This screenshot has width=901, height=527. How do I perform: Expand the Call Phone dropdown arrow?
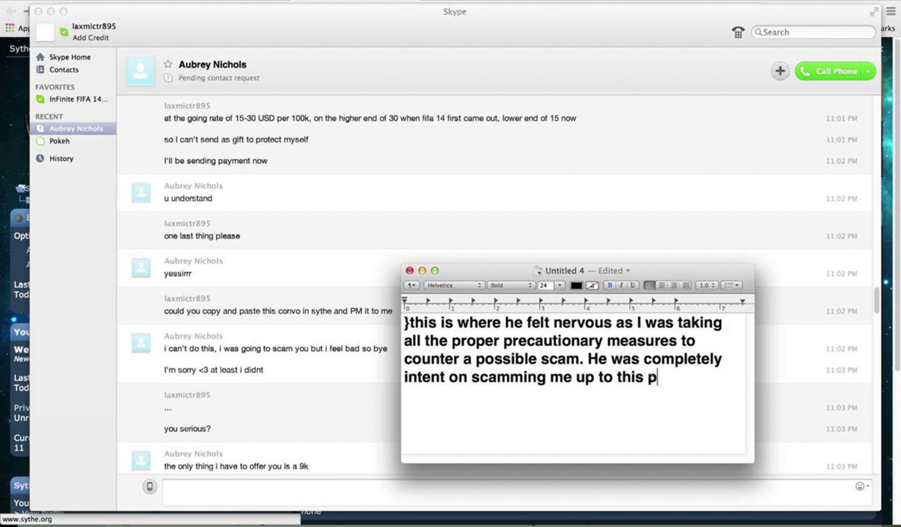868,71
